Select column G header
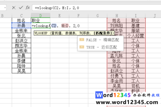 (97, 16)
